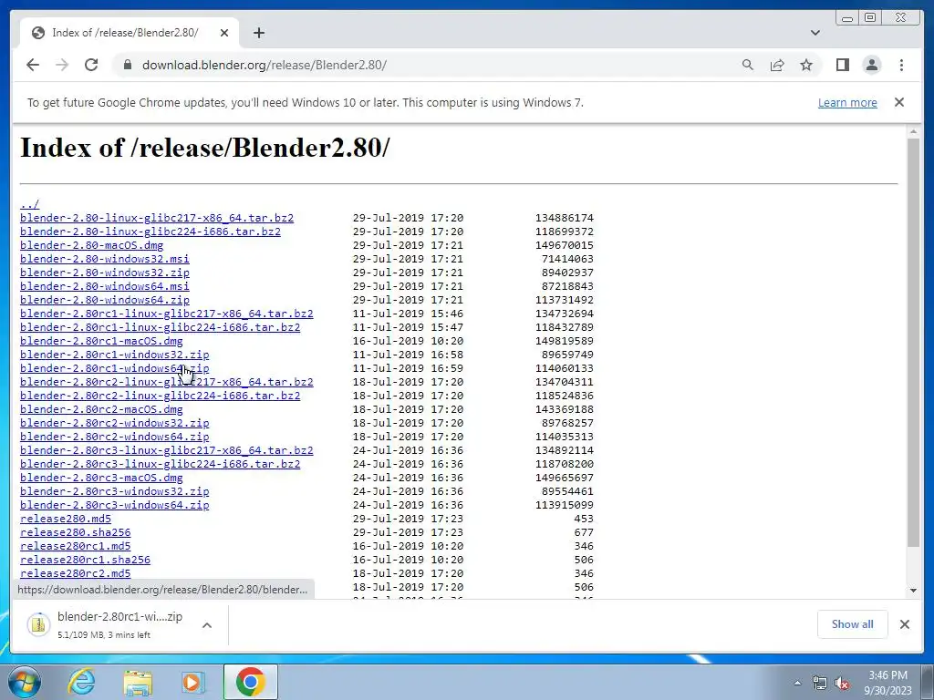This screenshot has height=700, width=934.
Task: Open a new tab with the plus button
Action: point(258,33)
